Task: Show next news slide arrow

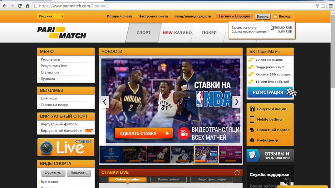Action: tap(237, 102)
